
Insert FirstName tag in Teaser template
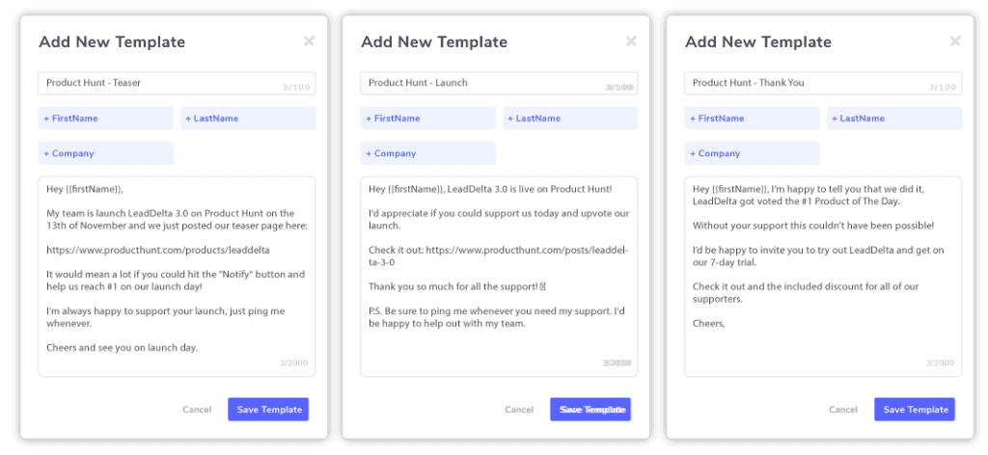(x=105, y=119)
